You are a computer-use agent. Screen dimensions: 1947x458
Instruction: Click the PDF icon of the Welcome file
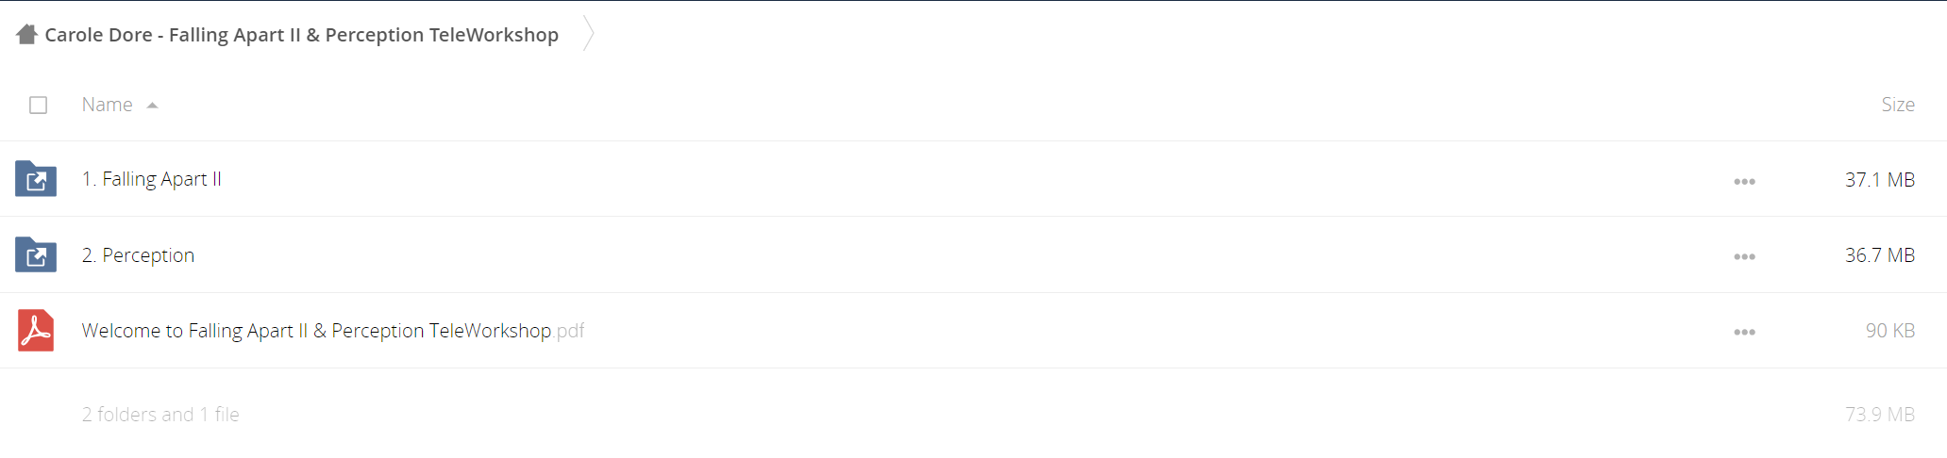coord(36,330)
